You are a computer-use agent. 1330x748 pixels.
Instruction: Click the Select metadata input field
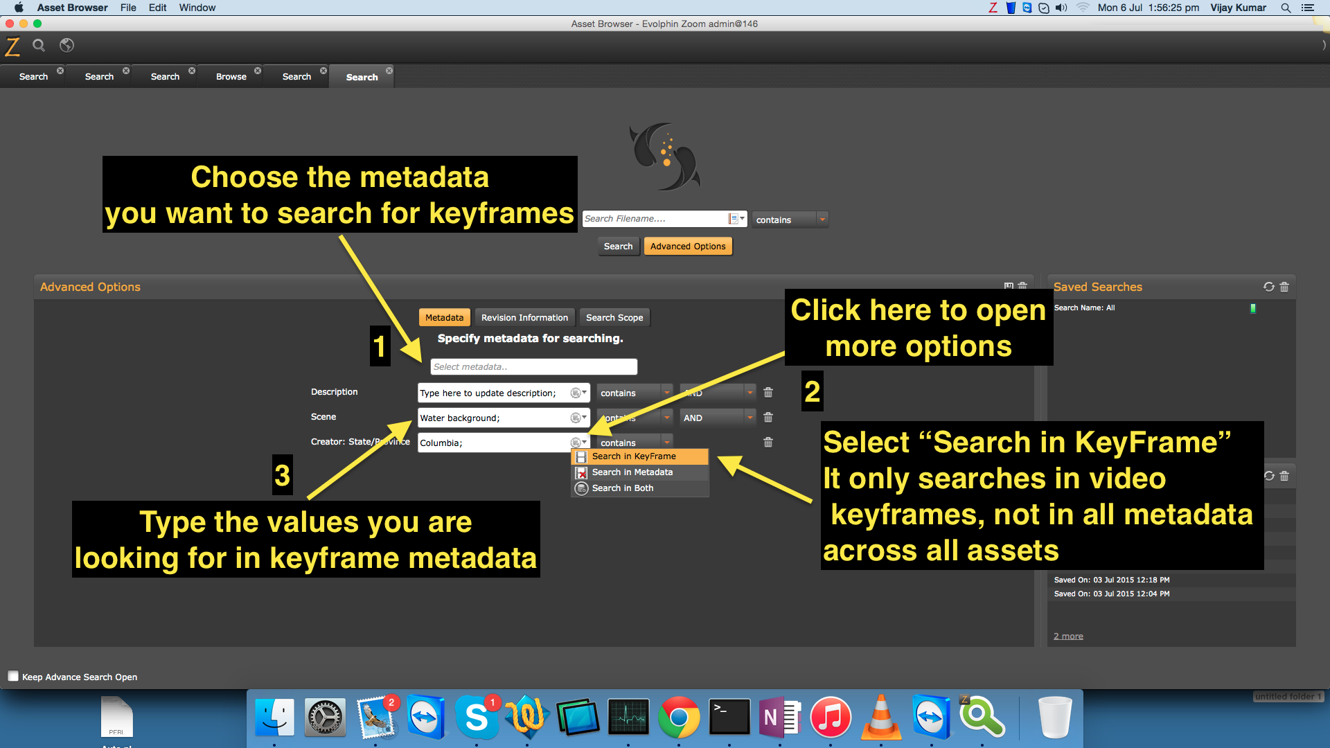click(533, 367)
